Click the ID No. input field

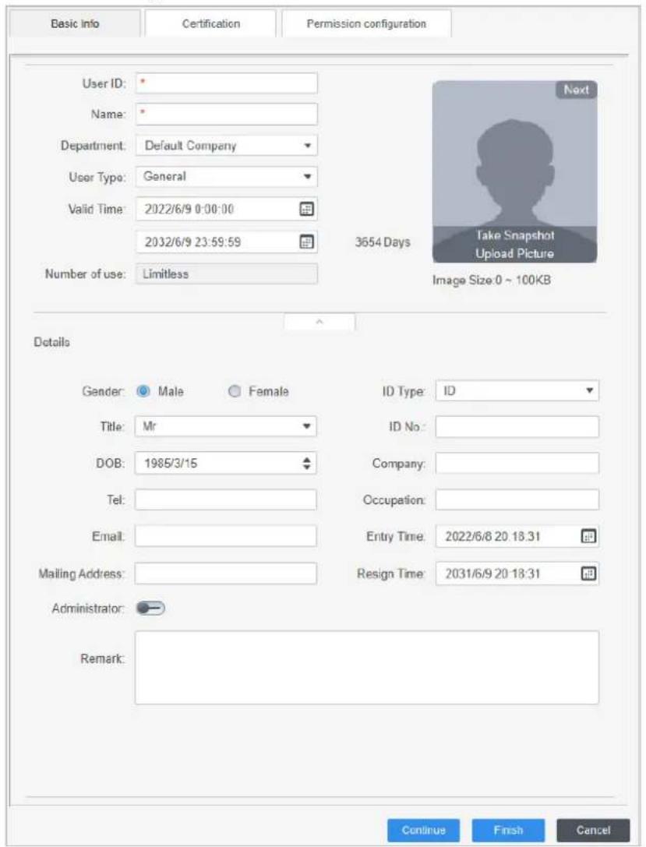pos(517,426)
